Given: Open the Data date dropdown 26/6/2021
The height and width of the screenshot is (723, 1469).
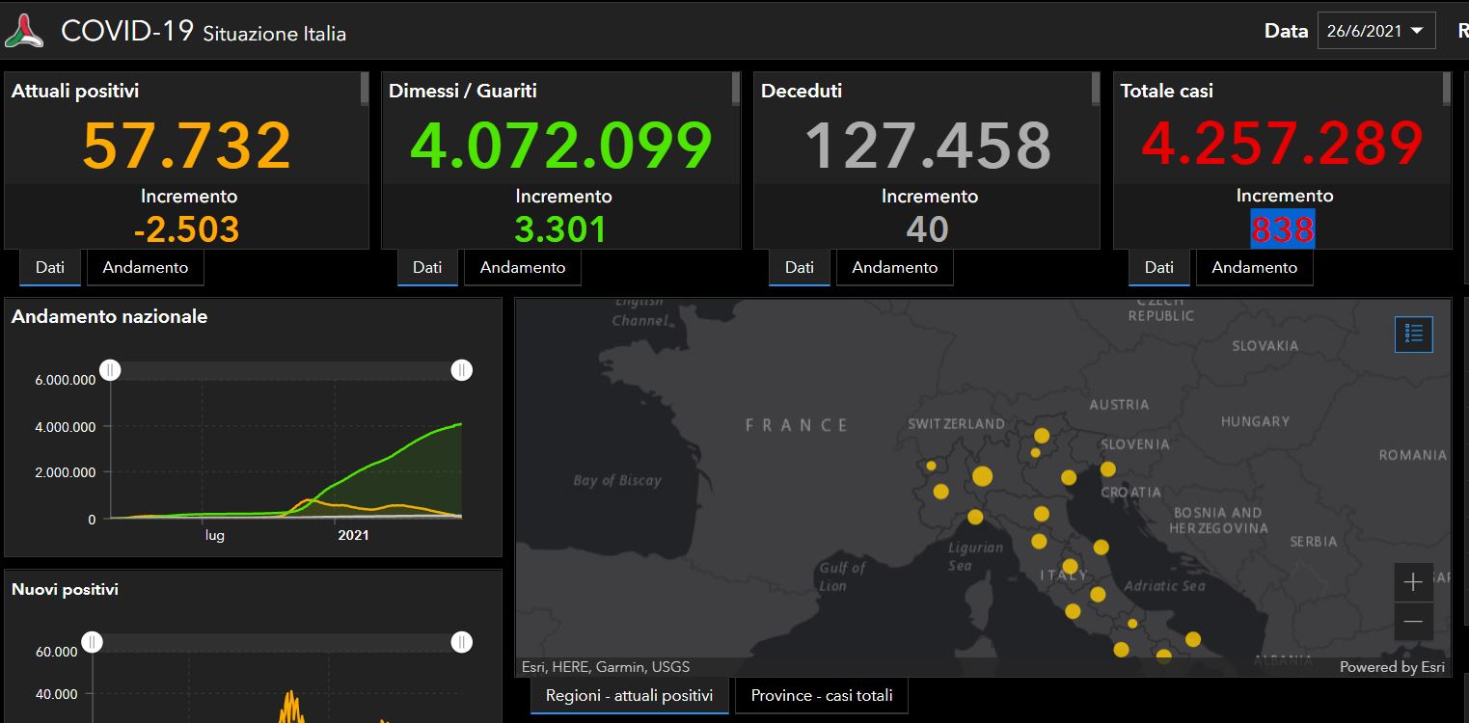Looking at the screenshot, I should (x=1375, y=31).
